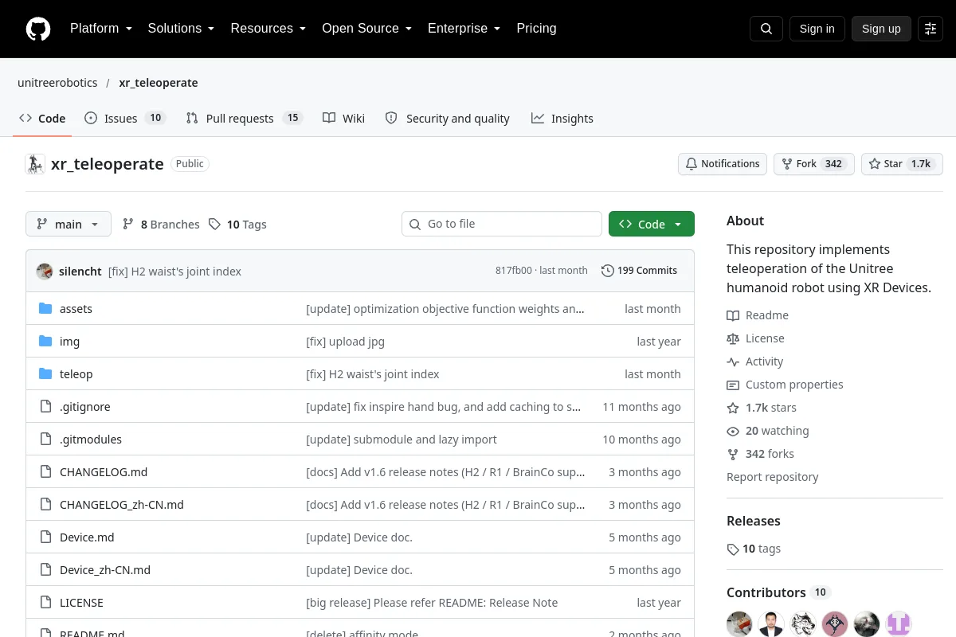This screenshot has height=637, width=956.
Task: Open the latest commit hash 817fb00
Action: (514, 271)
